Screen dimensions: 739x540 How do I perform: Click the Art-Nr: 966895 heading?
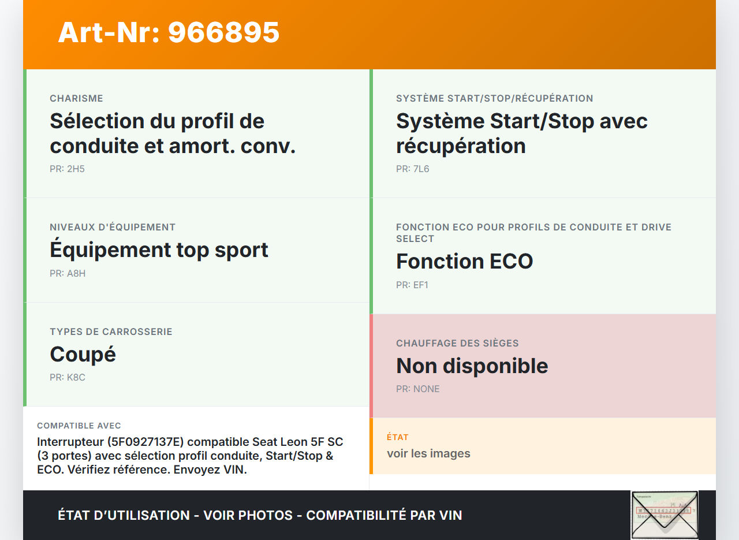click(169, 32)
